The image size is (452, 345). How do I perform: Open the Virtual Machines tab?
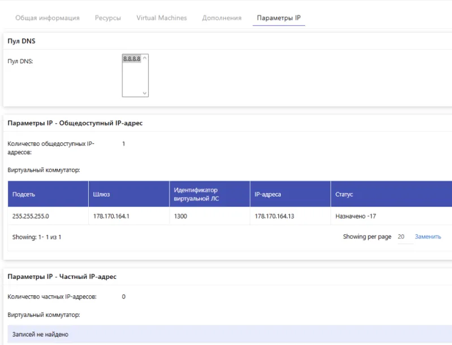pos(162,18)
